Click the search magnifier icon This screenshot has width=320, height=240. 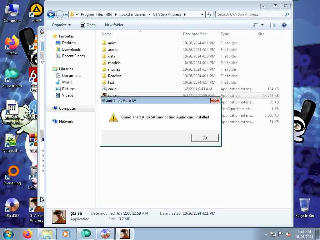[287, 14]
